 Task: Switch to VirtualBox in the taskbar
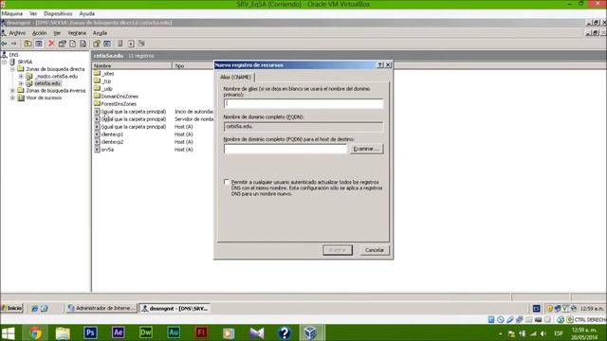(x=311, y=332)
